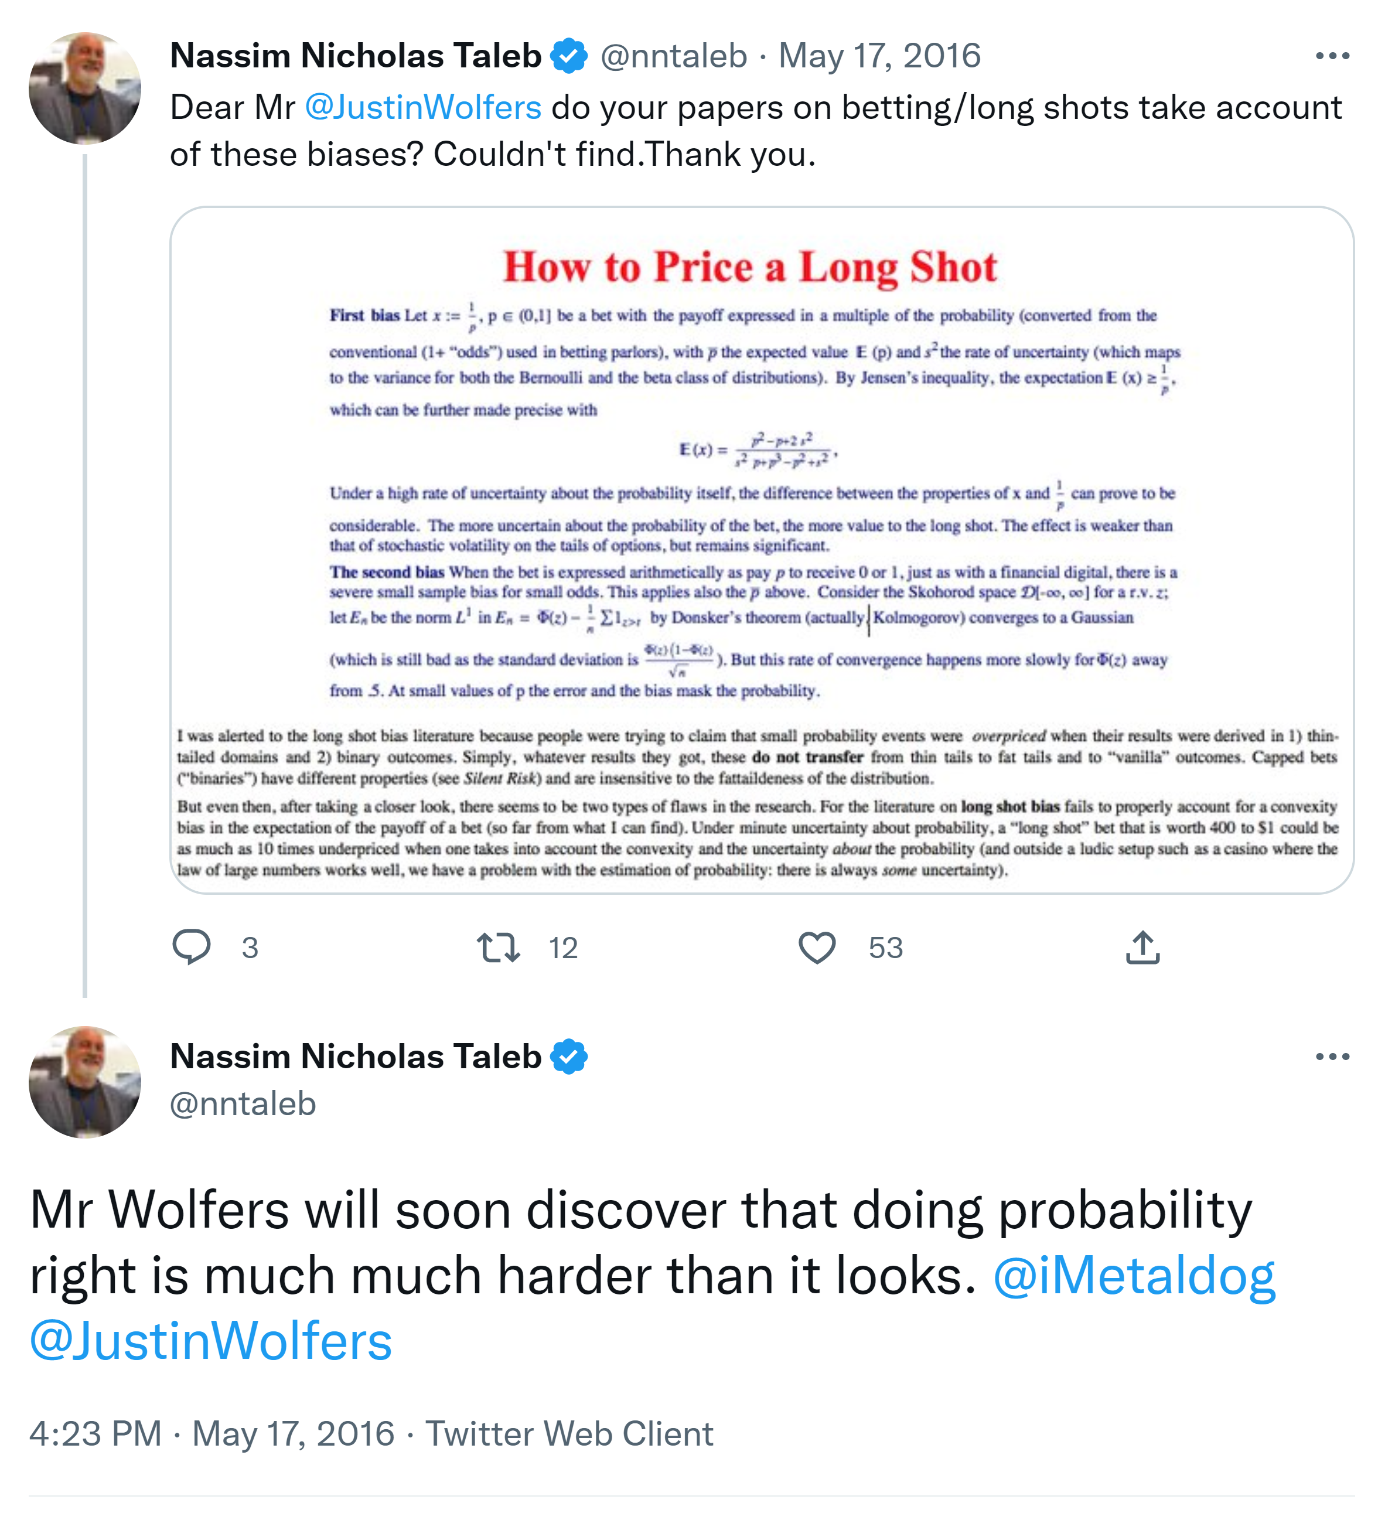Click the Twitter Web Client source label
The image size is (1378, 1513).
click(569, 1434)
